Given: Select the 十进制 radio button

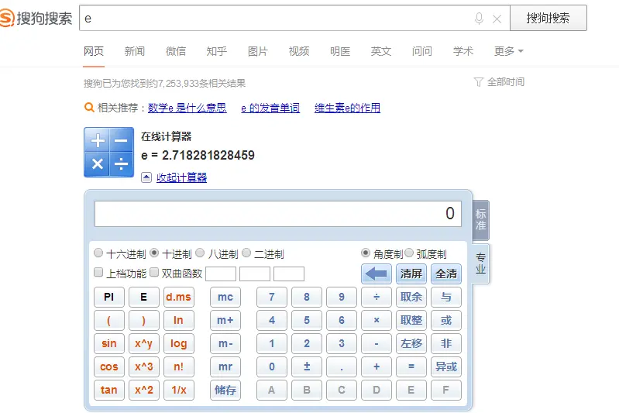Looking at the screenshot, I should (154, 253).
